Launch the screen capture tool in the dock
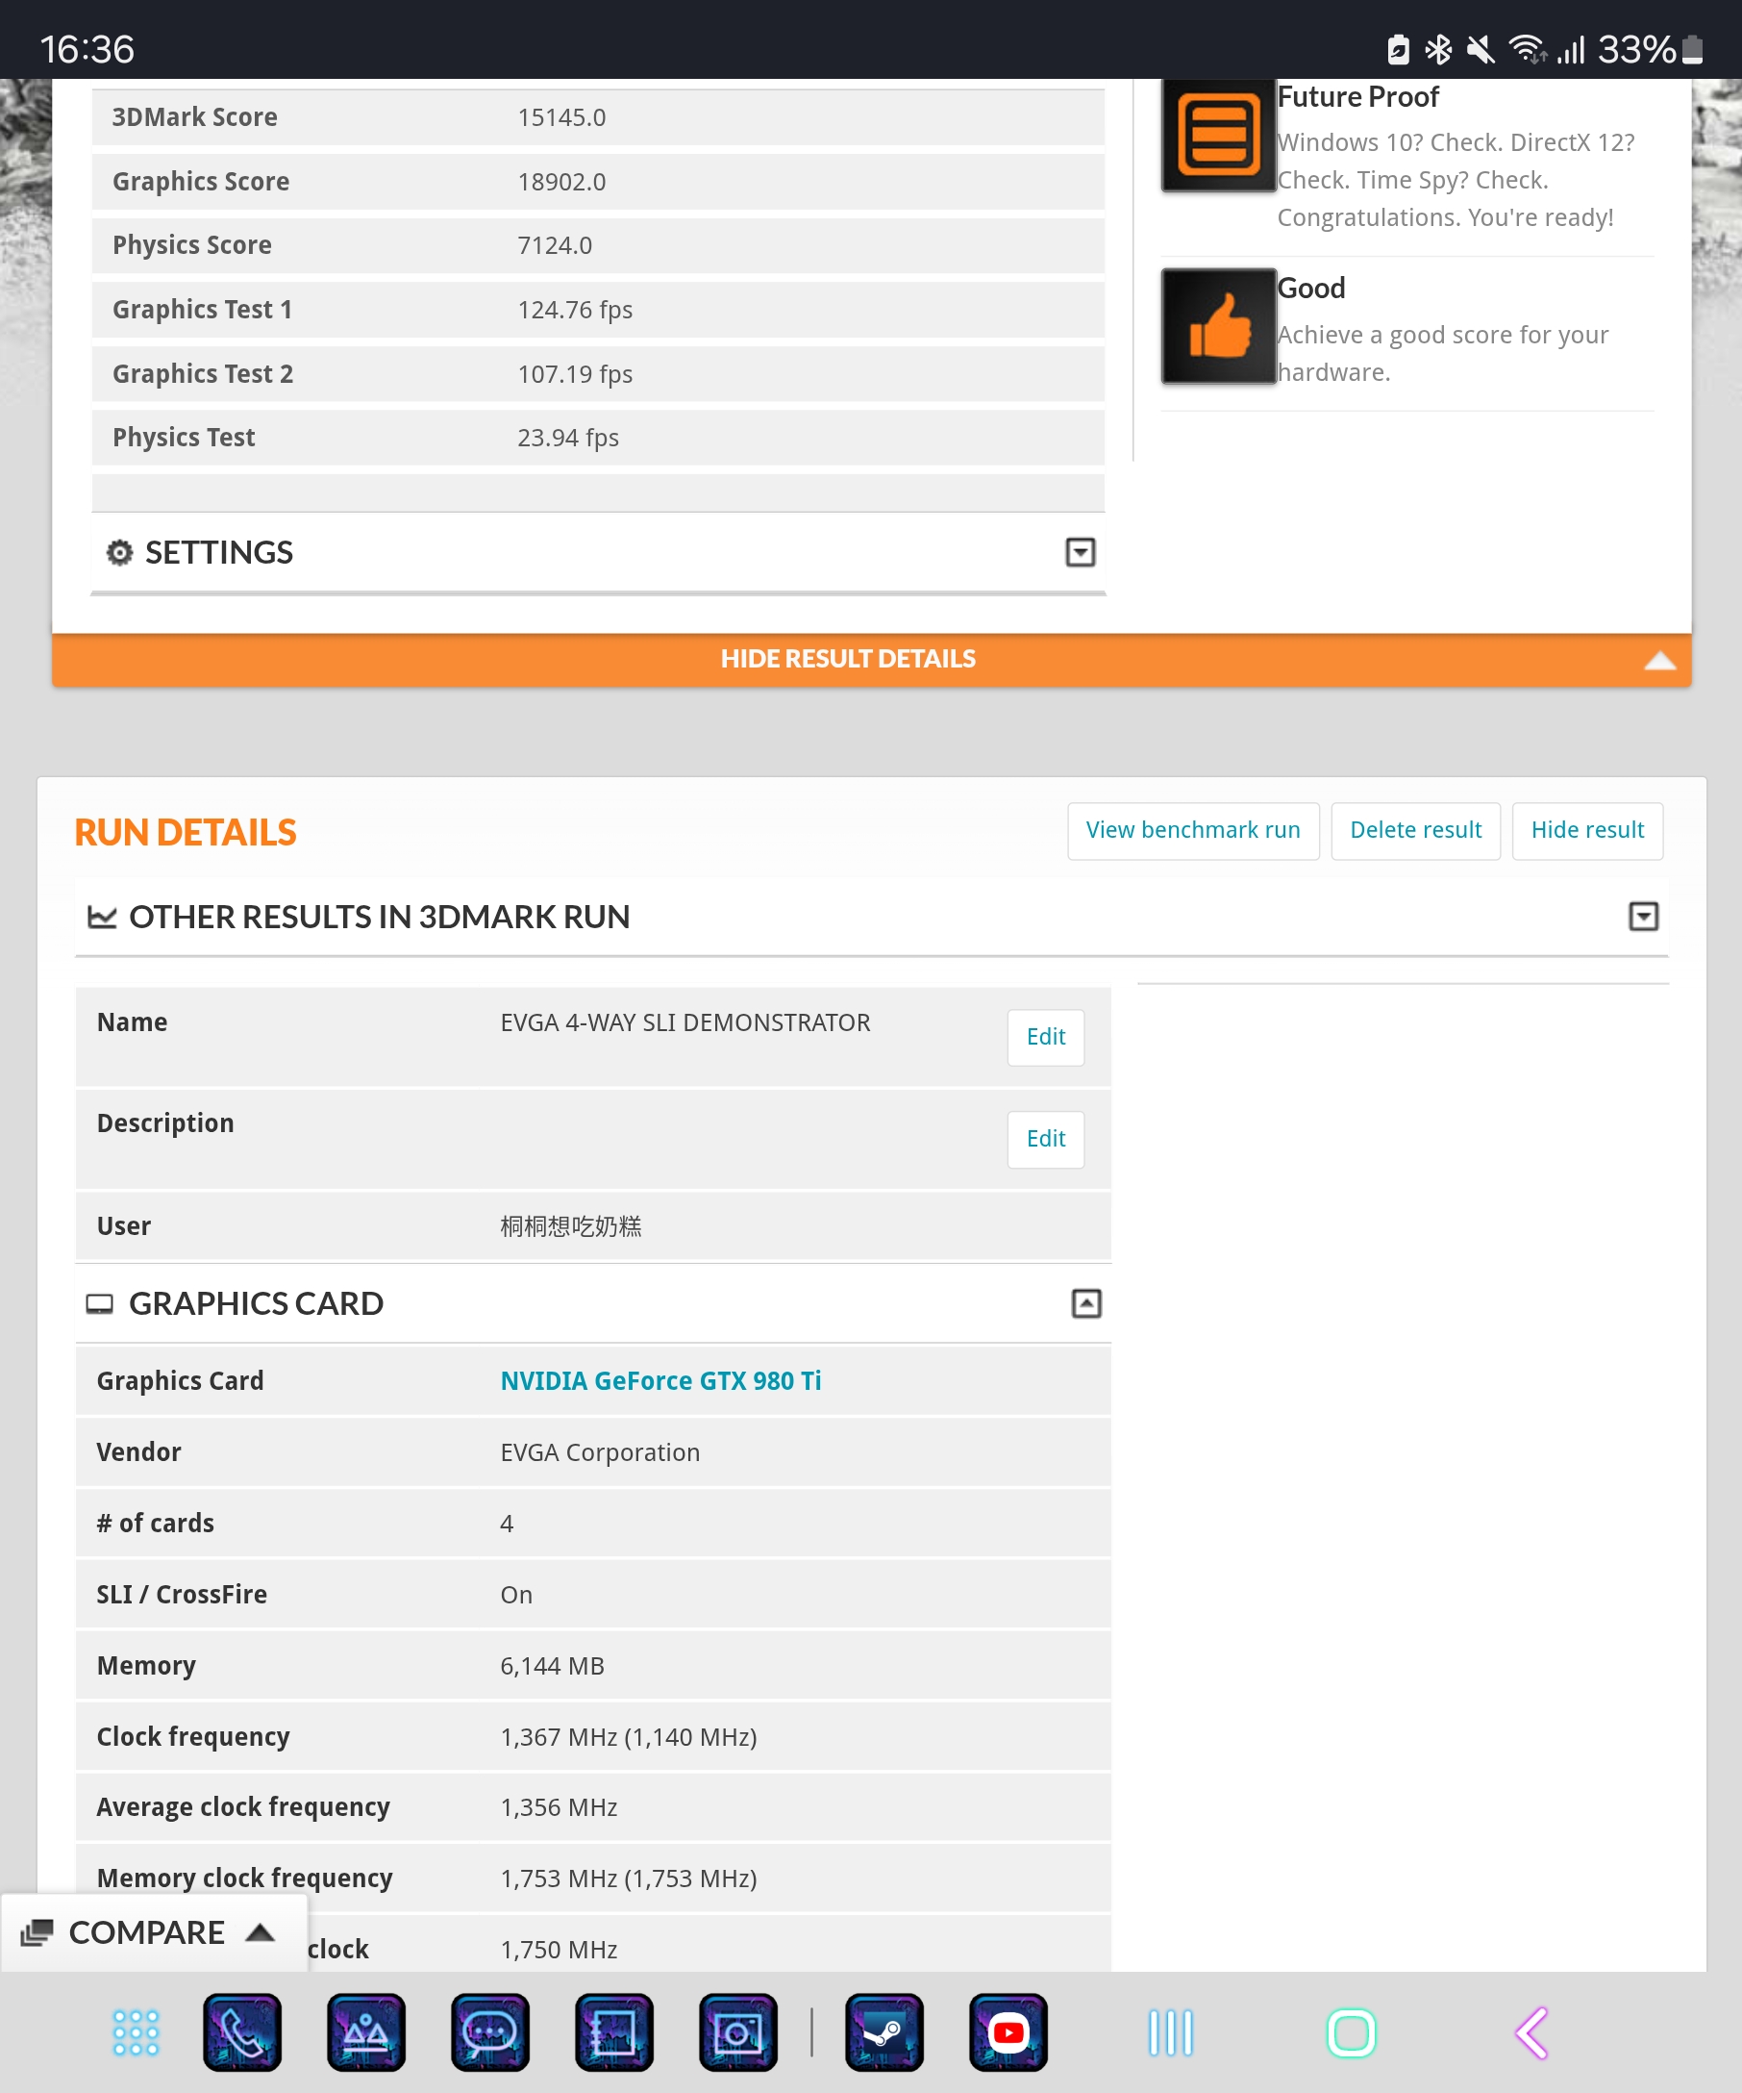The width and height of the screenshot is (1742, 2093). point(614,2033)
